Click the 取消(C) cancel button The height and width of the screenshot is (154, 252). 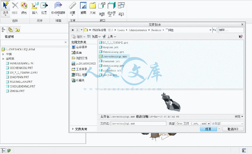pyautogui.click(x=233, y=129)
